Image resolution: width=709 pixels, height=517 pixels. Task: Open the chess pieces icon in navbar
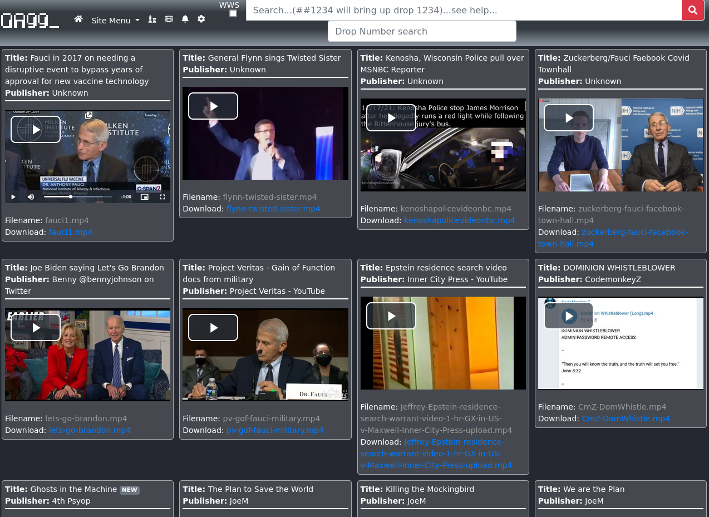(152, 19)
